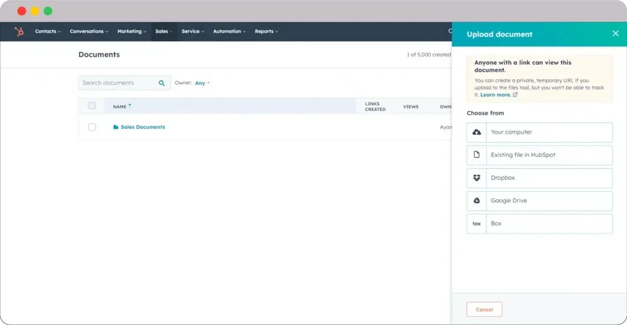Click the file icon for Existing file in HubSpot
Image resolution: width=627 pixels, height=325 pixels.
(477, 155)
